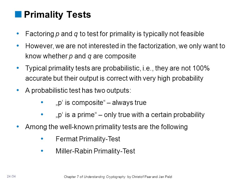Click the 'Understanding Cryptography' footer title
The width and height of the screenshot is (243, 182).
click(x=105, y=177)
